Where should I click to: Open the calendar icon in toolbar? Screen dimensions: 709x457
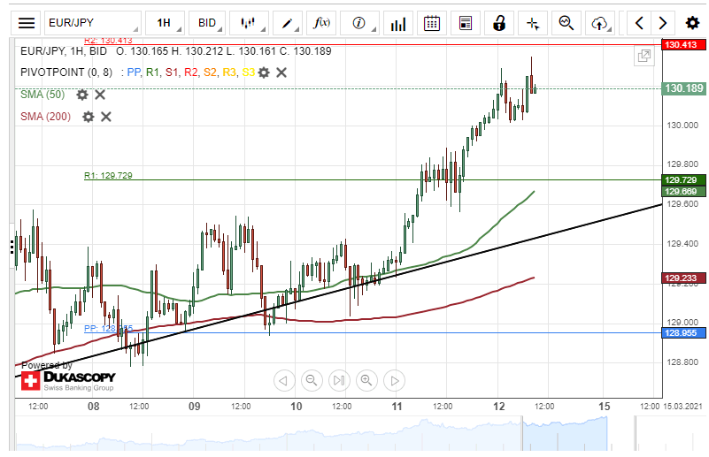[432, 23]
